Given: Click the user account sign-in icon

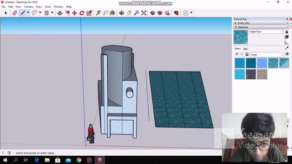Looking at the screenshot, I should pyautogui.click(x=186, y=13).
